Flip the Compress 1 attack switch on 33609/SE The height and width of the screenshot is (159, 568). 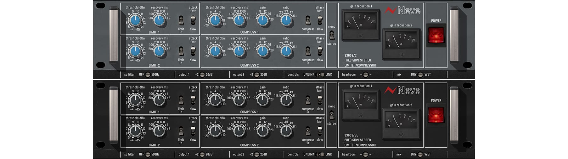(x=320, y=100)
